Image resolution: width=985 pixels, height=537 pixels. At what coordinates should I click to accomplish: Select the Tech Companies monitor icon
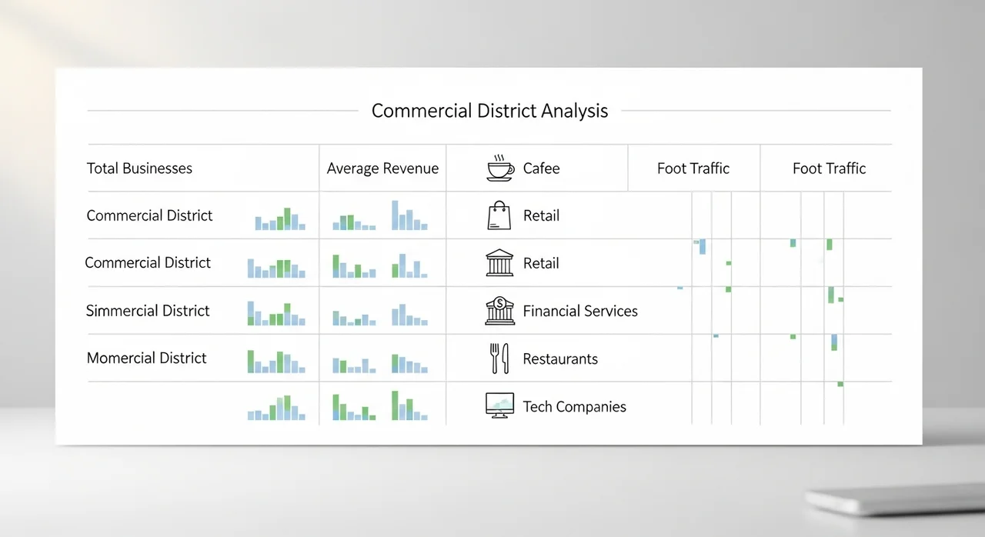499,405
